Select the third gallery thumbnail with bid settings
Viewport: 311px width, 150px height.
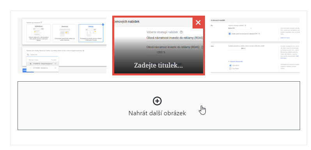[x=255, y=45]
